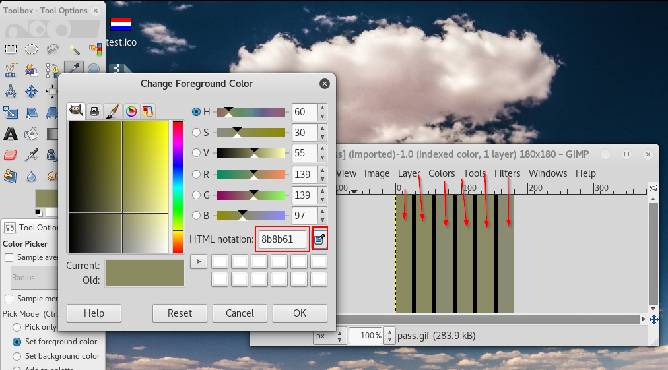Screen dimensions: 668x370
Task: Select the Paths tool
Action: pos(51,70)
